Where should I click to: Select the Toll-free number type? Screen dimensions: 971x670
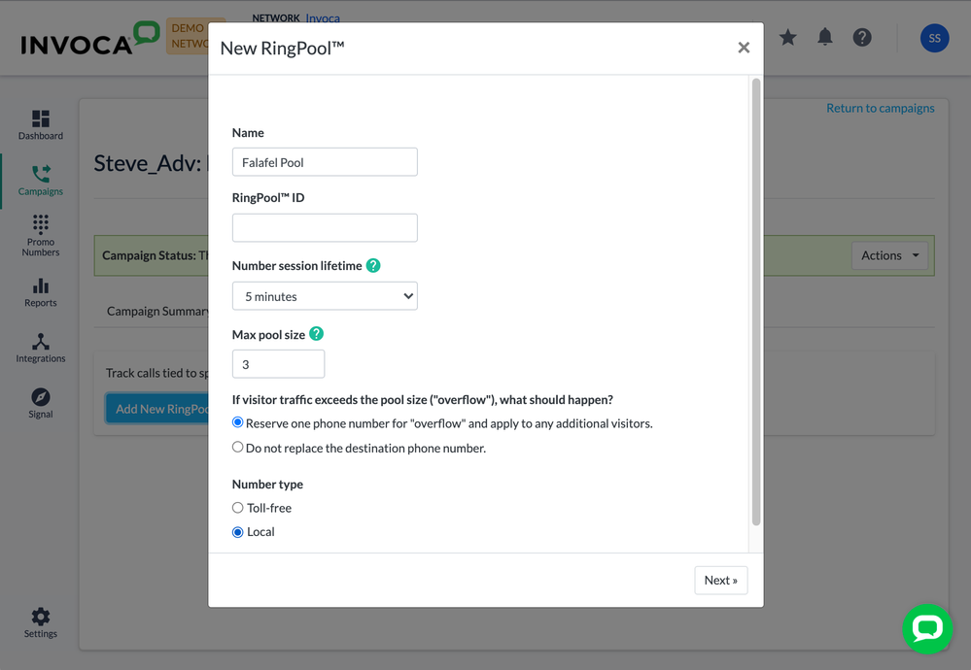pos(238,508)
